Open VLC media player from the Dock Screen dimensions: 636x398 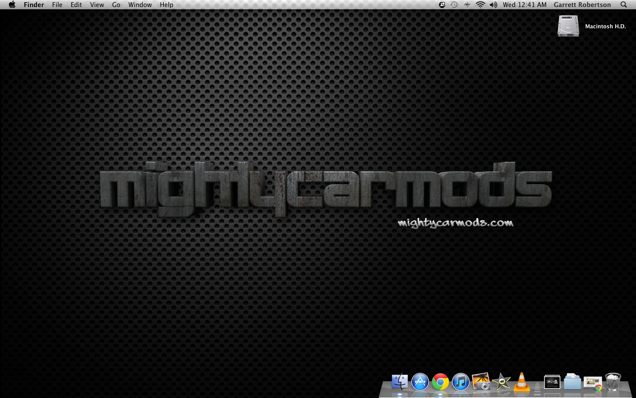click(522, 382)
